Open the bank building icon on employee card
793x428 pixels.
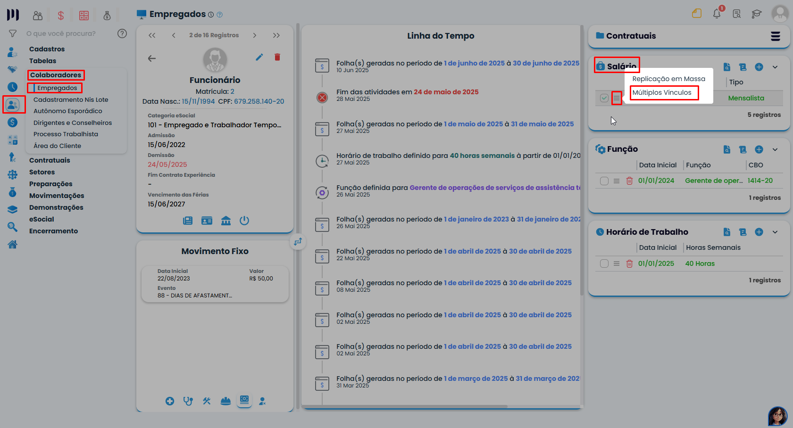click(x=226, y=221)
